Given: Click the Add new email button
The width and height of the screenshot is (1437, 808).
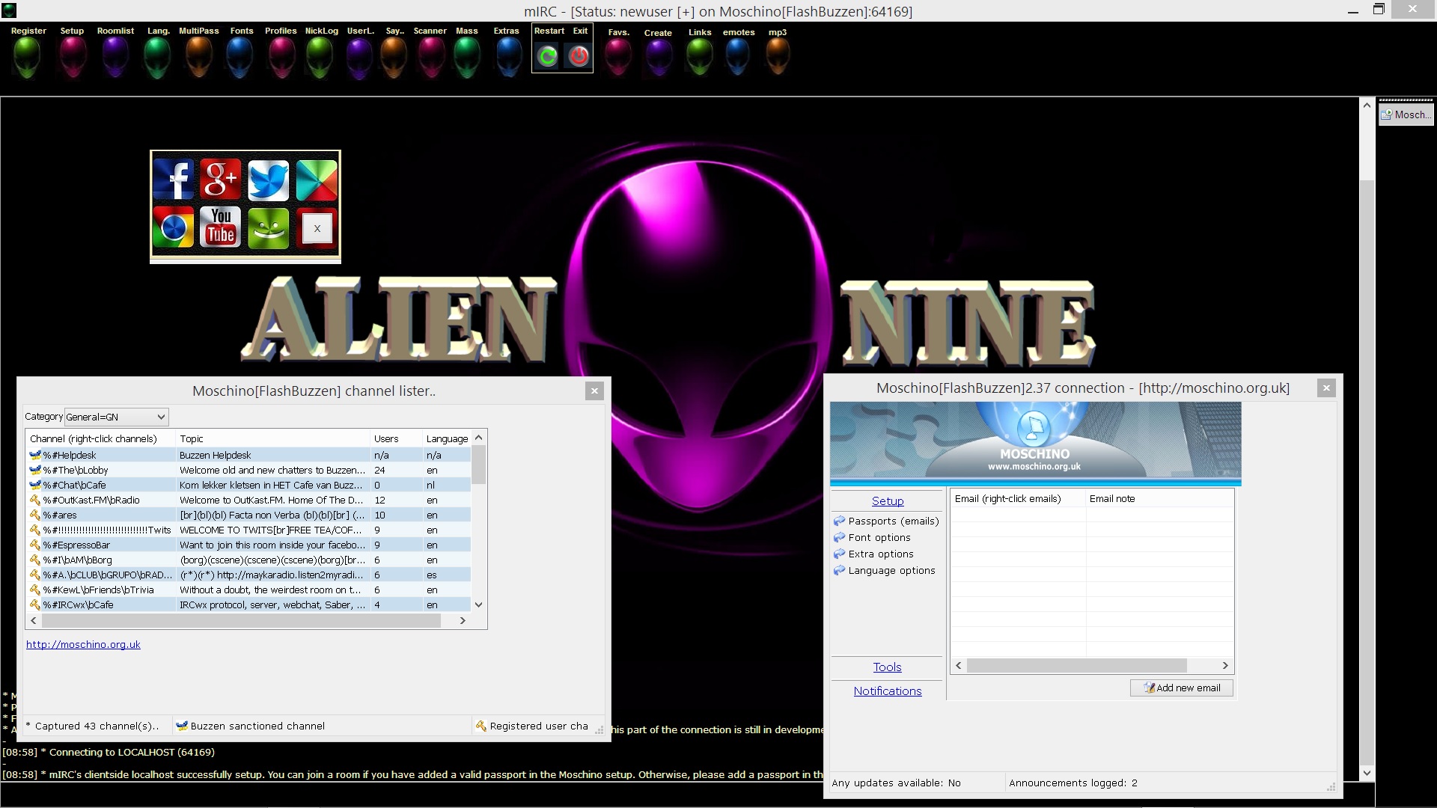Looking at the screenshot, I should (x=1182, y=688).
